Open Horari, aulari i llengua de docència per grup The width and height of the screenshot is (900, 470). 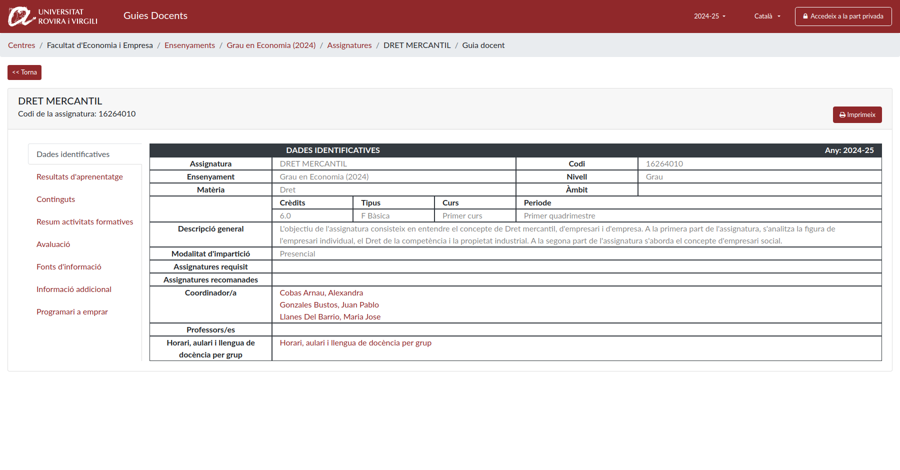pyautogui.click(x=355, y=343)
